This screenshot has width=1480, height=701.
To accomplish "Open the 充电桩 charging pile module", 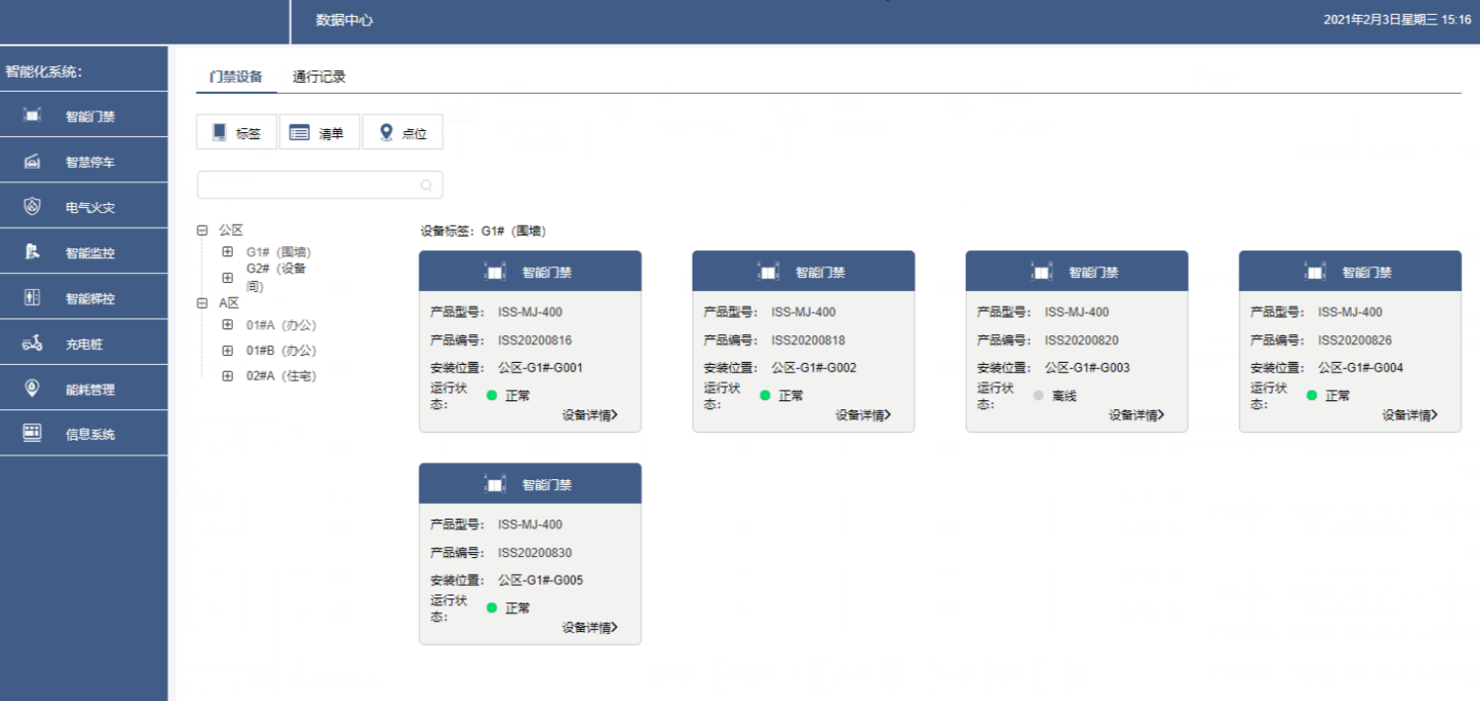I will [x=84, y=342].
